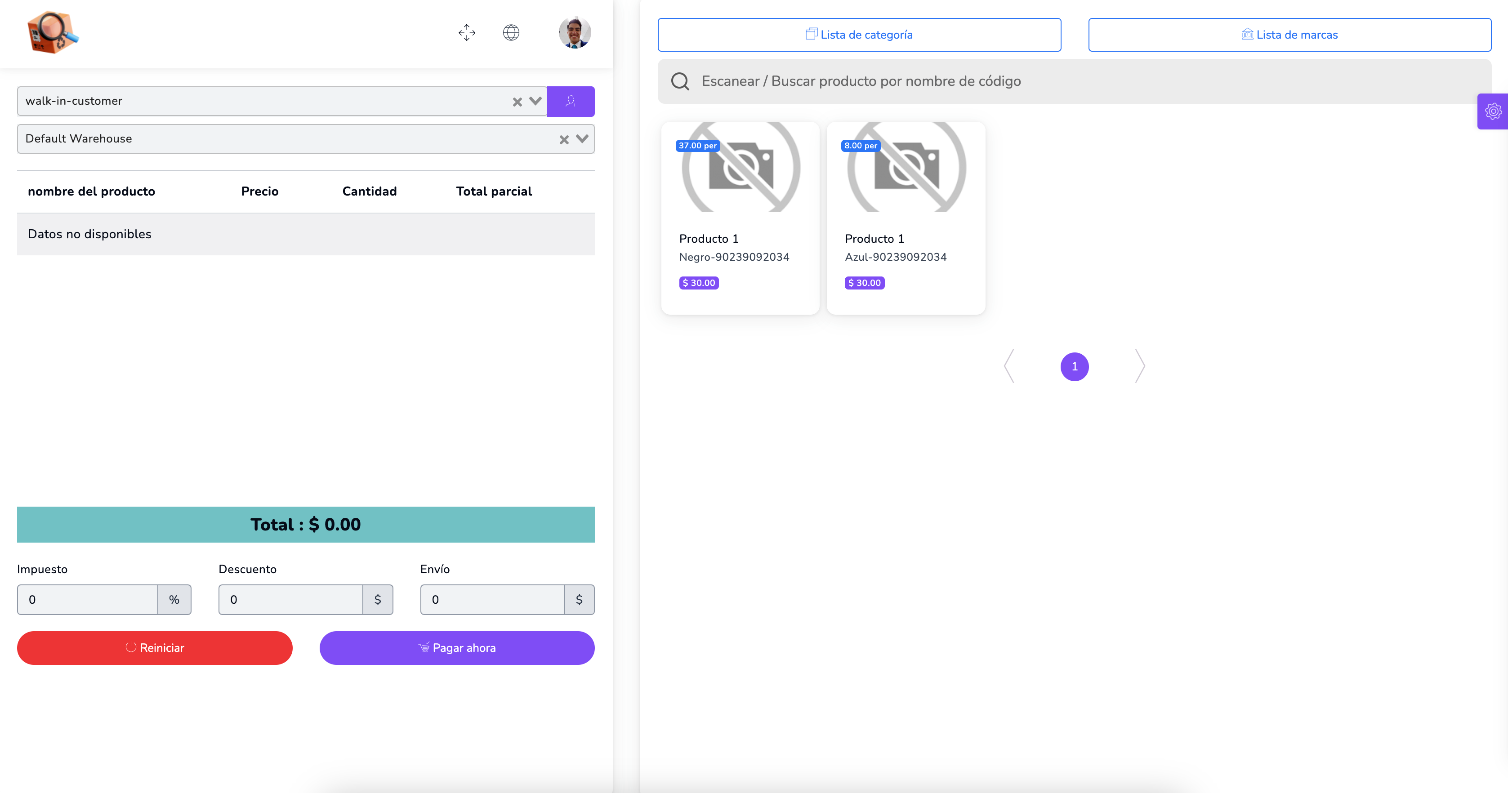1508x793 pixels.
Task: Open Lista de marcas
Action: [1289, 35]
